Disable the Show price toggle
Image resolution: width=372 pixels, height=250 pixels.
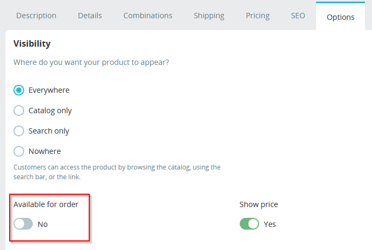point(249,224)
